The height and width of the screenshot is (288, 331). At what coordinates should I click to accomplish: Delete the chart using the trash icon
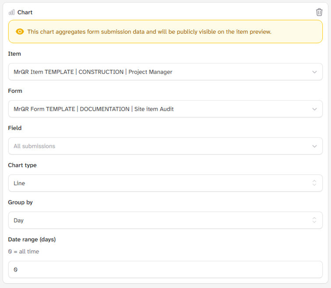[x=319, y=12]
